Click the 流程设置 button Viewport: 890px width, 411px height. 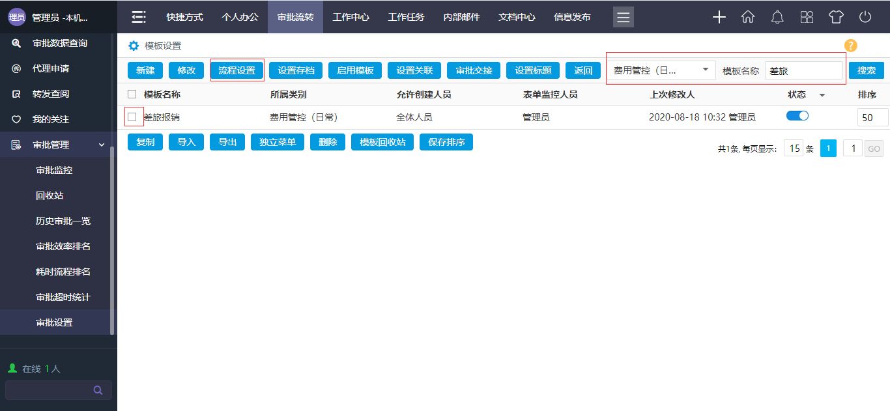pos(237,70)
